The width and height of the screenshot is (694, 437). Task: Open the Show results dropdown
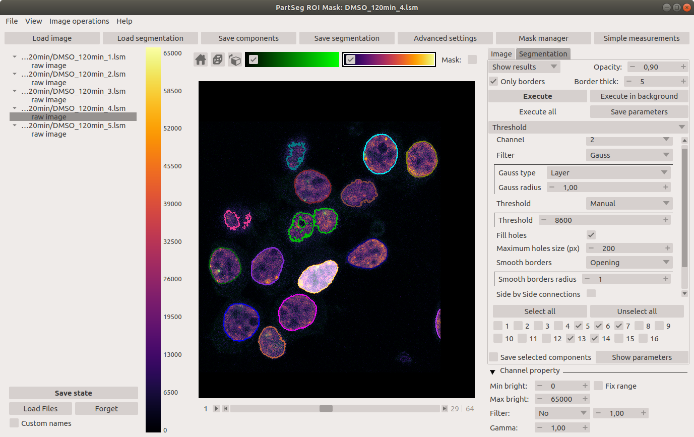[524, 67]
